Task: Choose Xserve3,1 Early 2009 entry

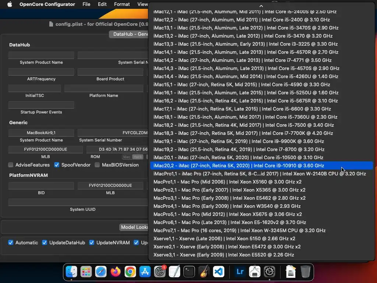Action: pyautogui.click(x=261, y=255)
